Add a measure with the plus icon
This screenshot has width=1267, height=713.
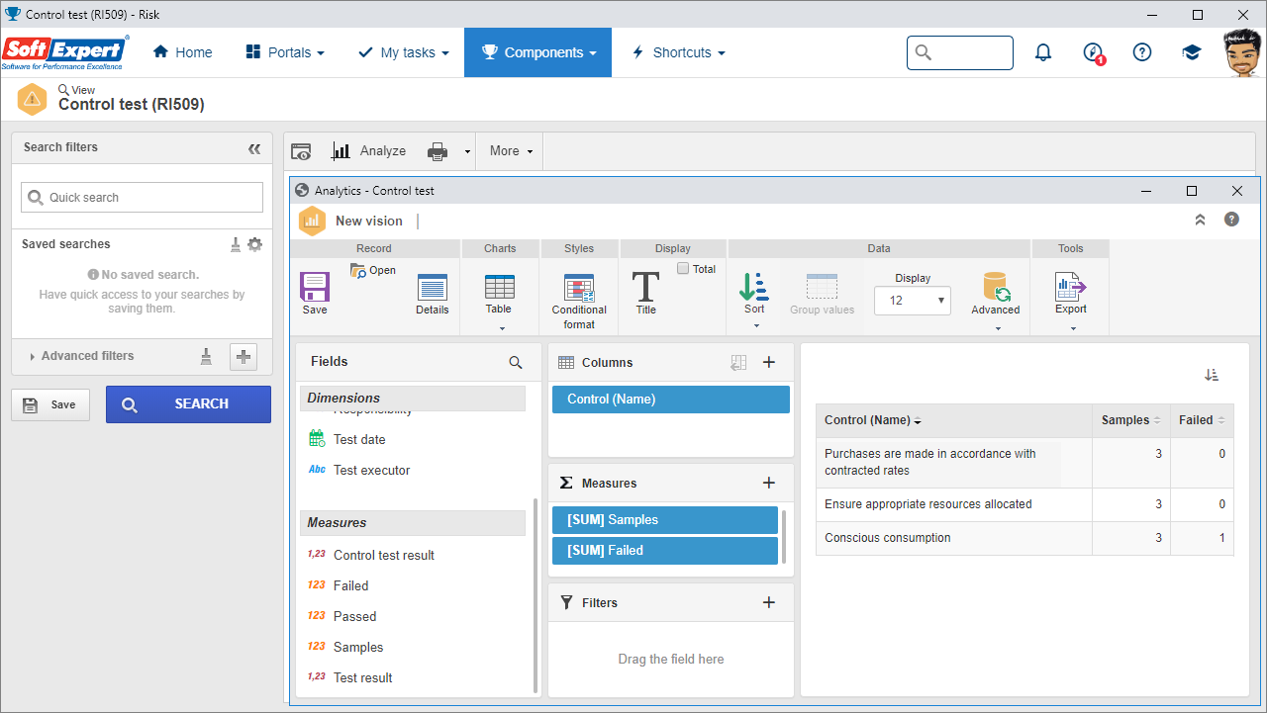coord(769,484)
